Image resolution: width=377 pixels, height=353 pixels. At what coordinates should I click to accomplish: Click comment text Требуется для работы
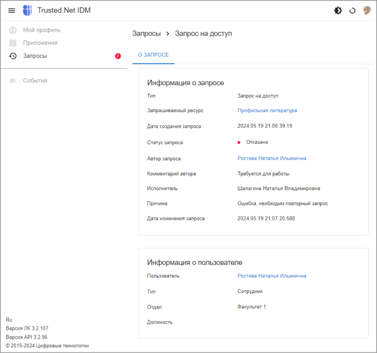[x=263, y=174]
